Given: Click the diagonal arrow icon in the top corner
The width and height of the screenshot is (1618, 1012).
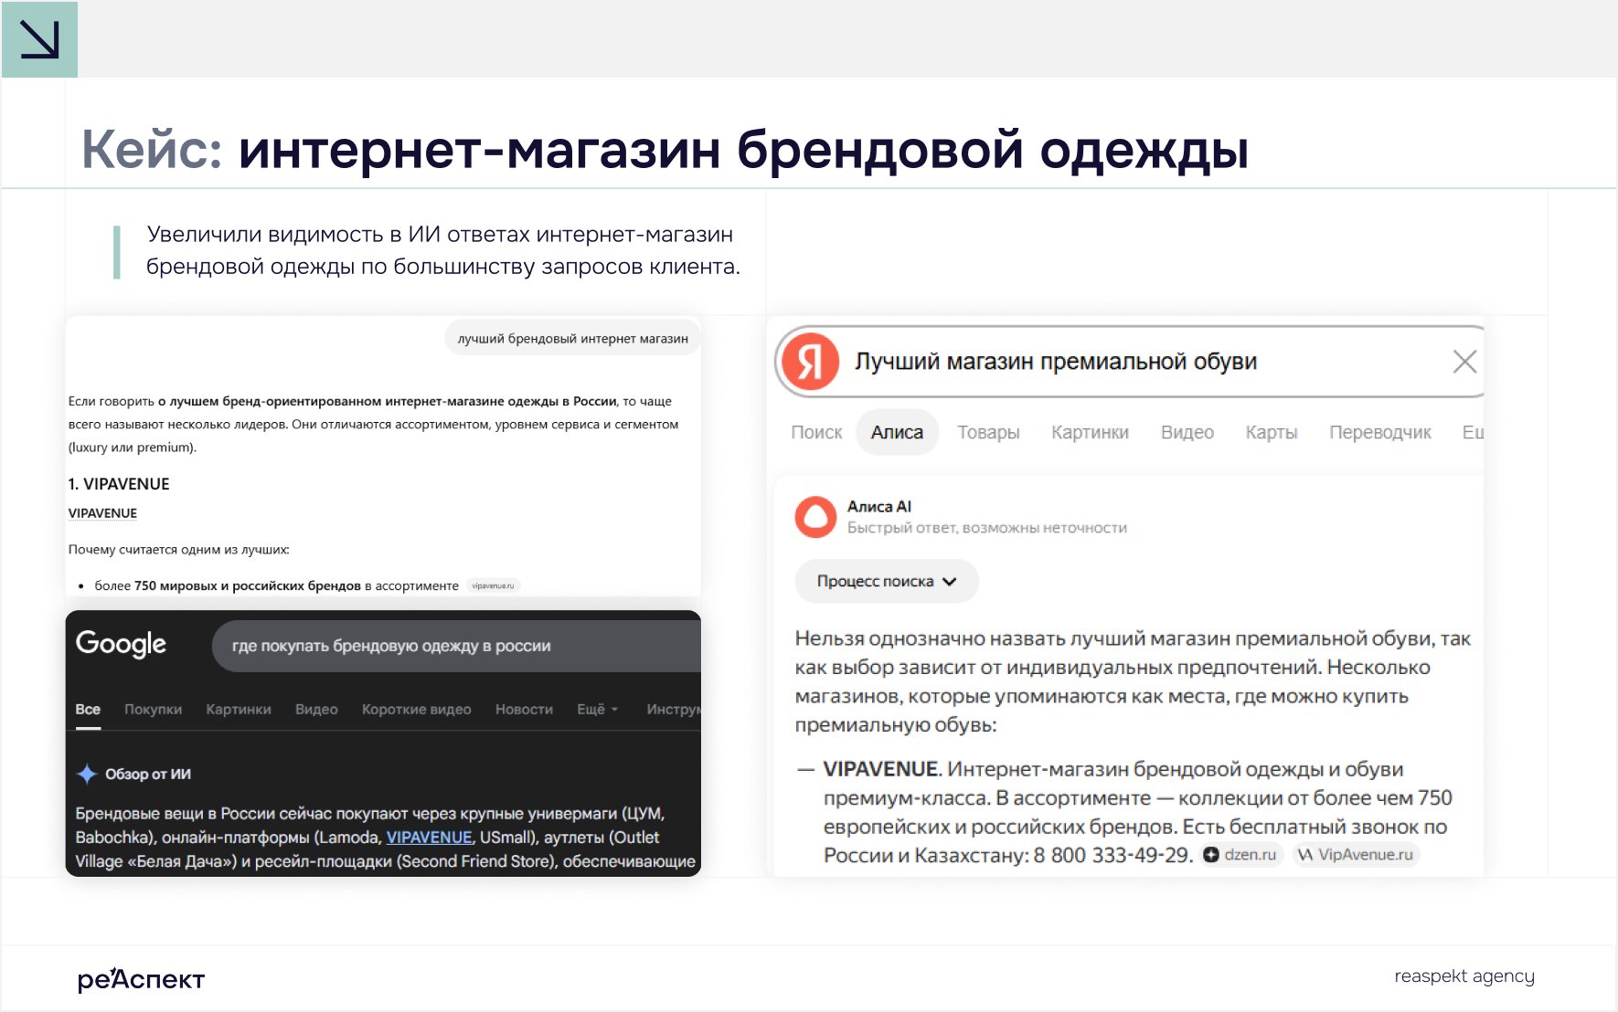Looking at the screenshot, I should (x=39, y=39).
